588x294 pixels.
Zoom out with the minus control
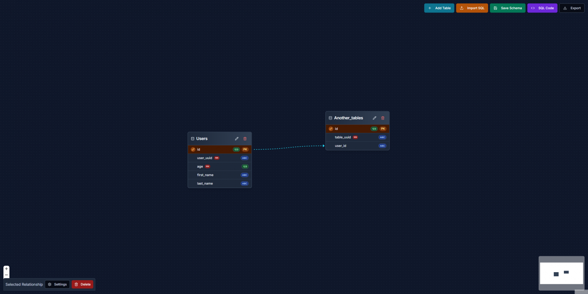coord(6,275)
